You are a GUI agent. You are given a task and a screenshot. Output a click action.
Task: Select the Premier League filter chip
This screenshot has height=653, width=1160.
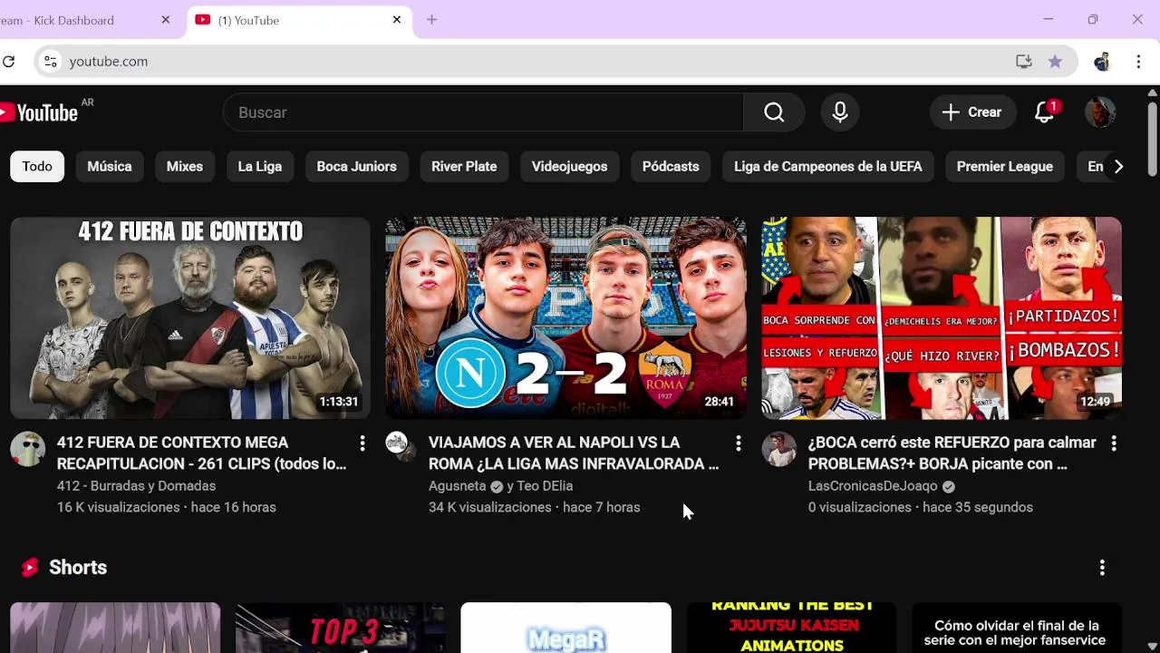[1005, 167]
